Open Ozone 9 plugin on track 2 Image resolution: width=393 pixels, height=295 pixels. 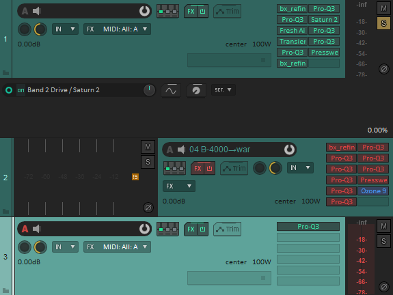pos(373,191)
